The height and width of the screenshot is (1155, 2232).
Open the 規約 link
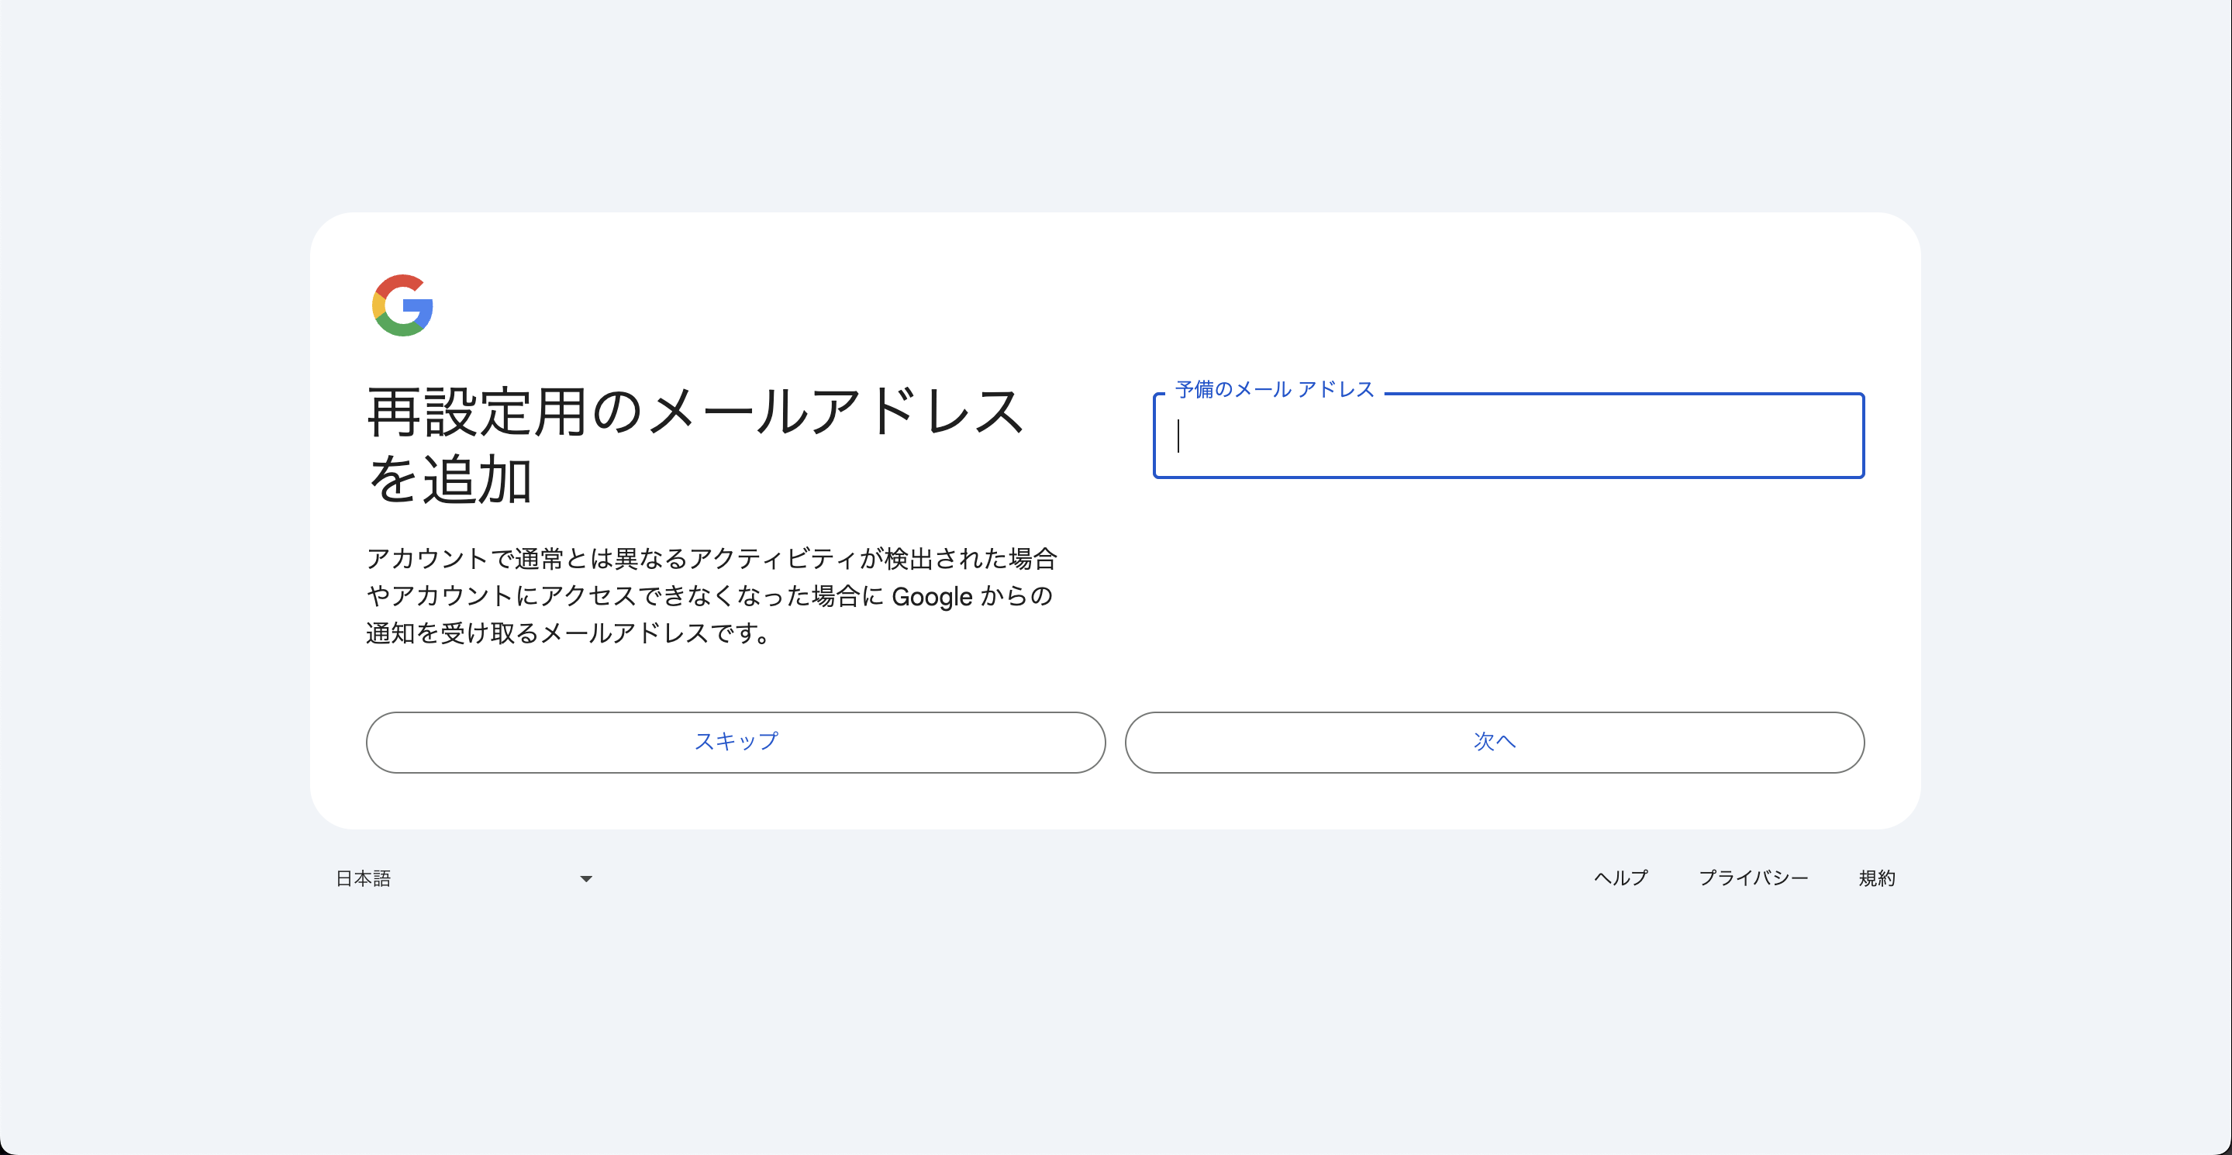[x=1877, y=877]
